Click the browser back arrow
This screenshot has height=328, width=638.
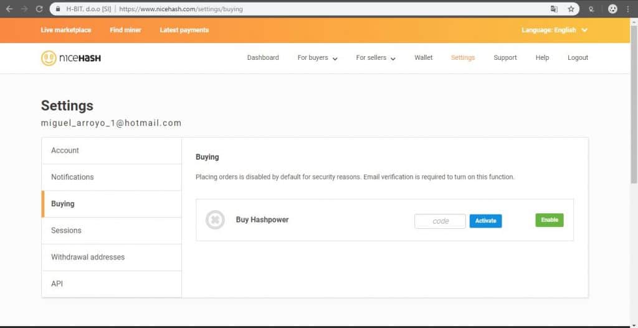pyautogui.click(x=9, y=9)
